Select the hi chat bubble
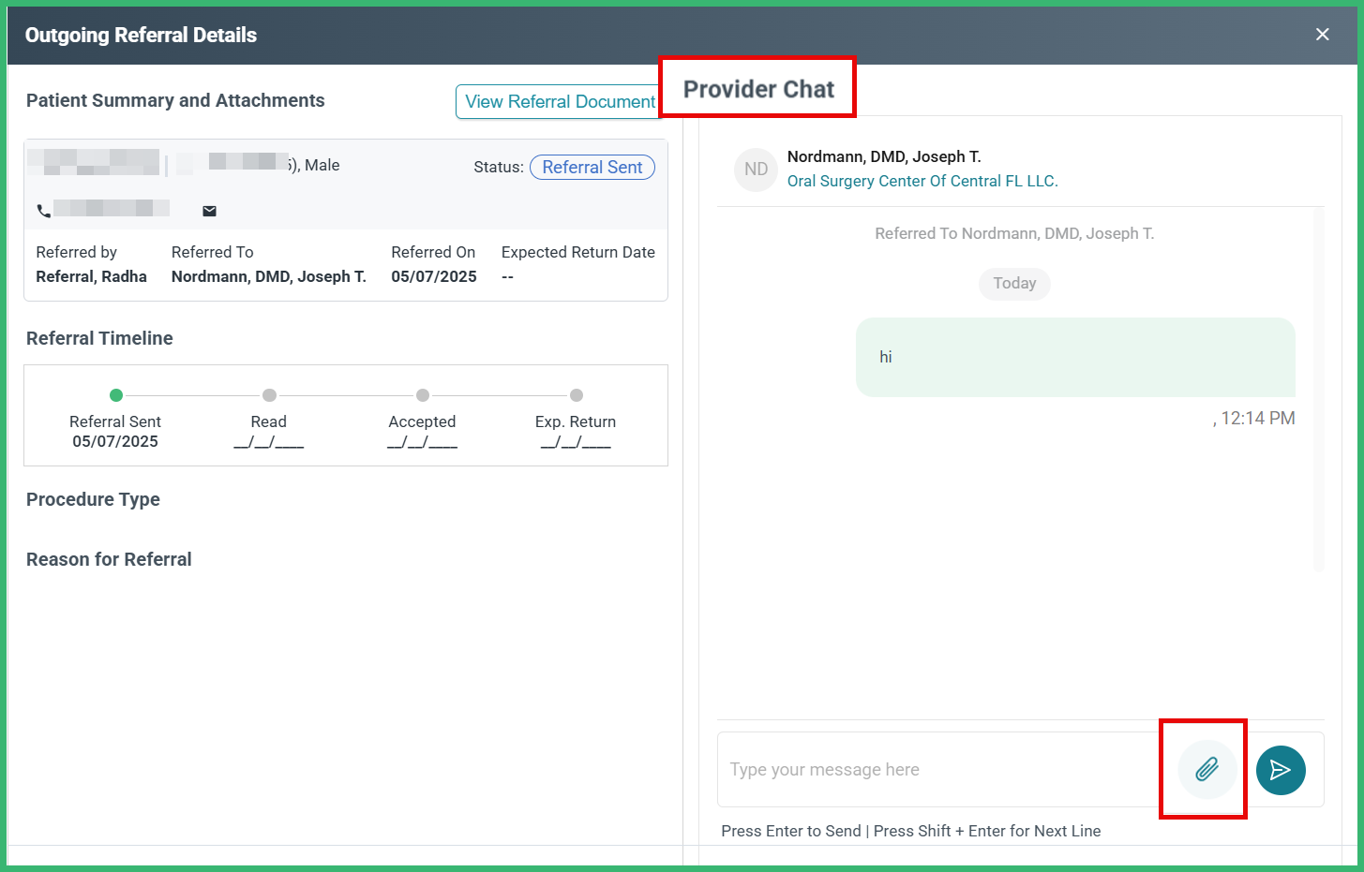 [x=1074, y=357]
